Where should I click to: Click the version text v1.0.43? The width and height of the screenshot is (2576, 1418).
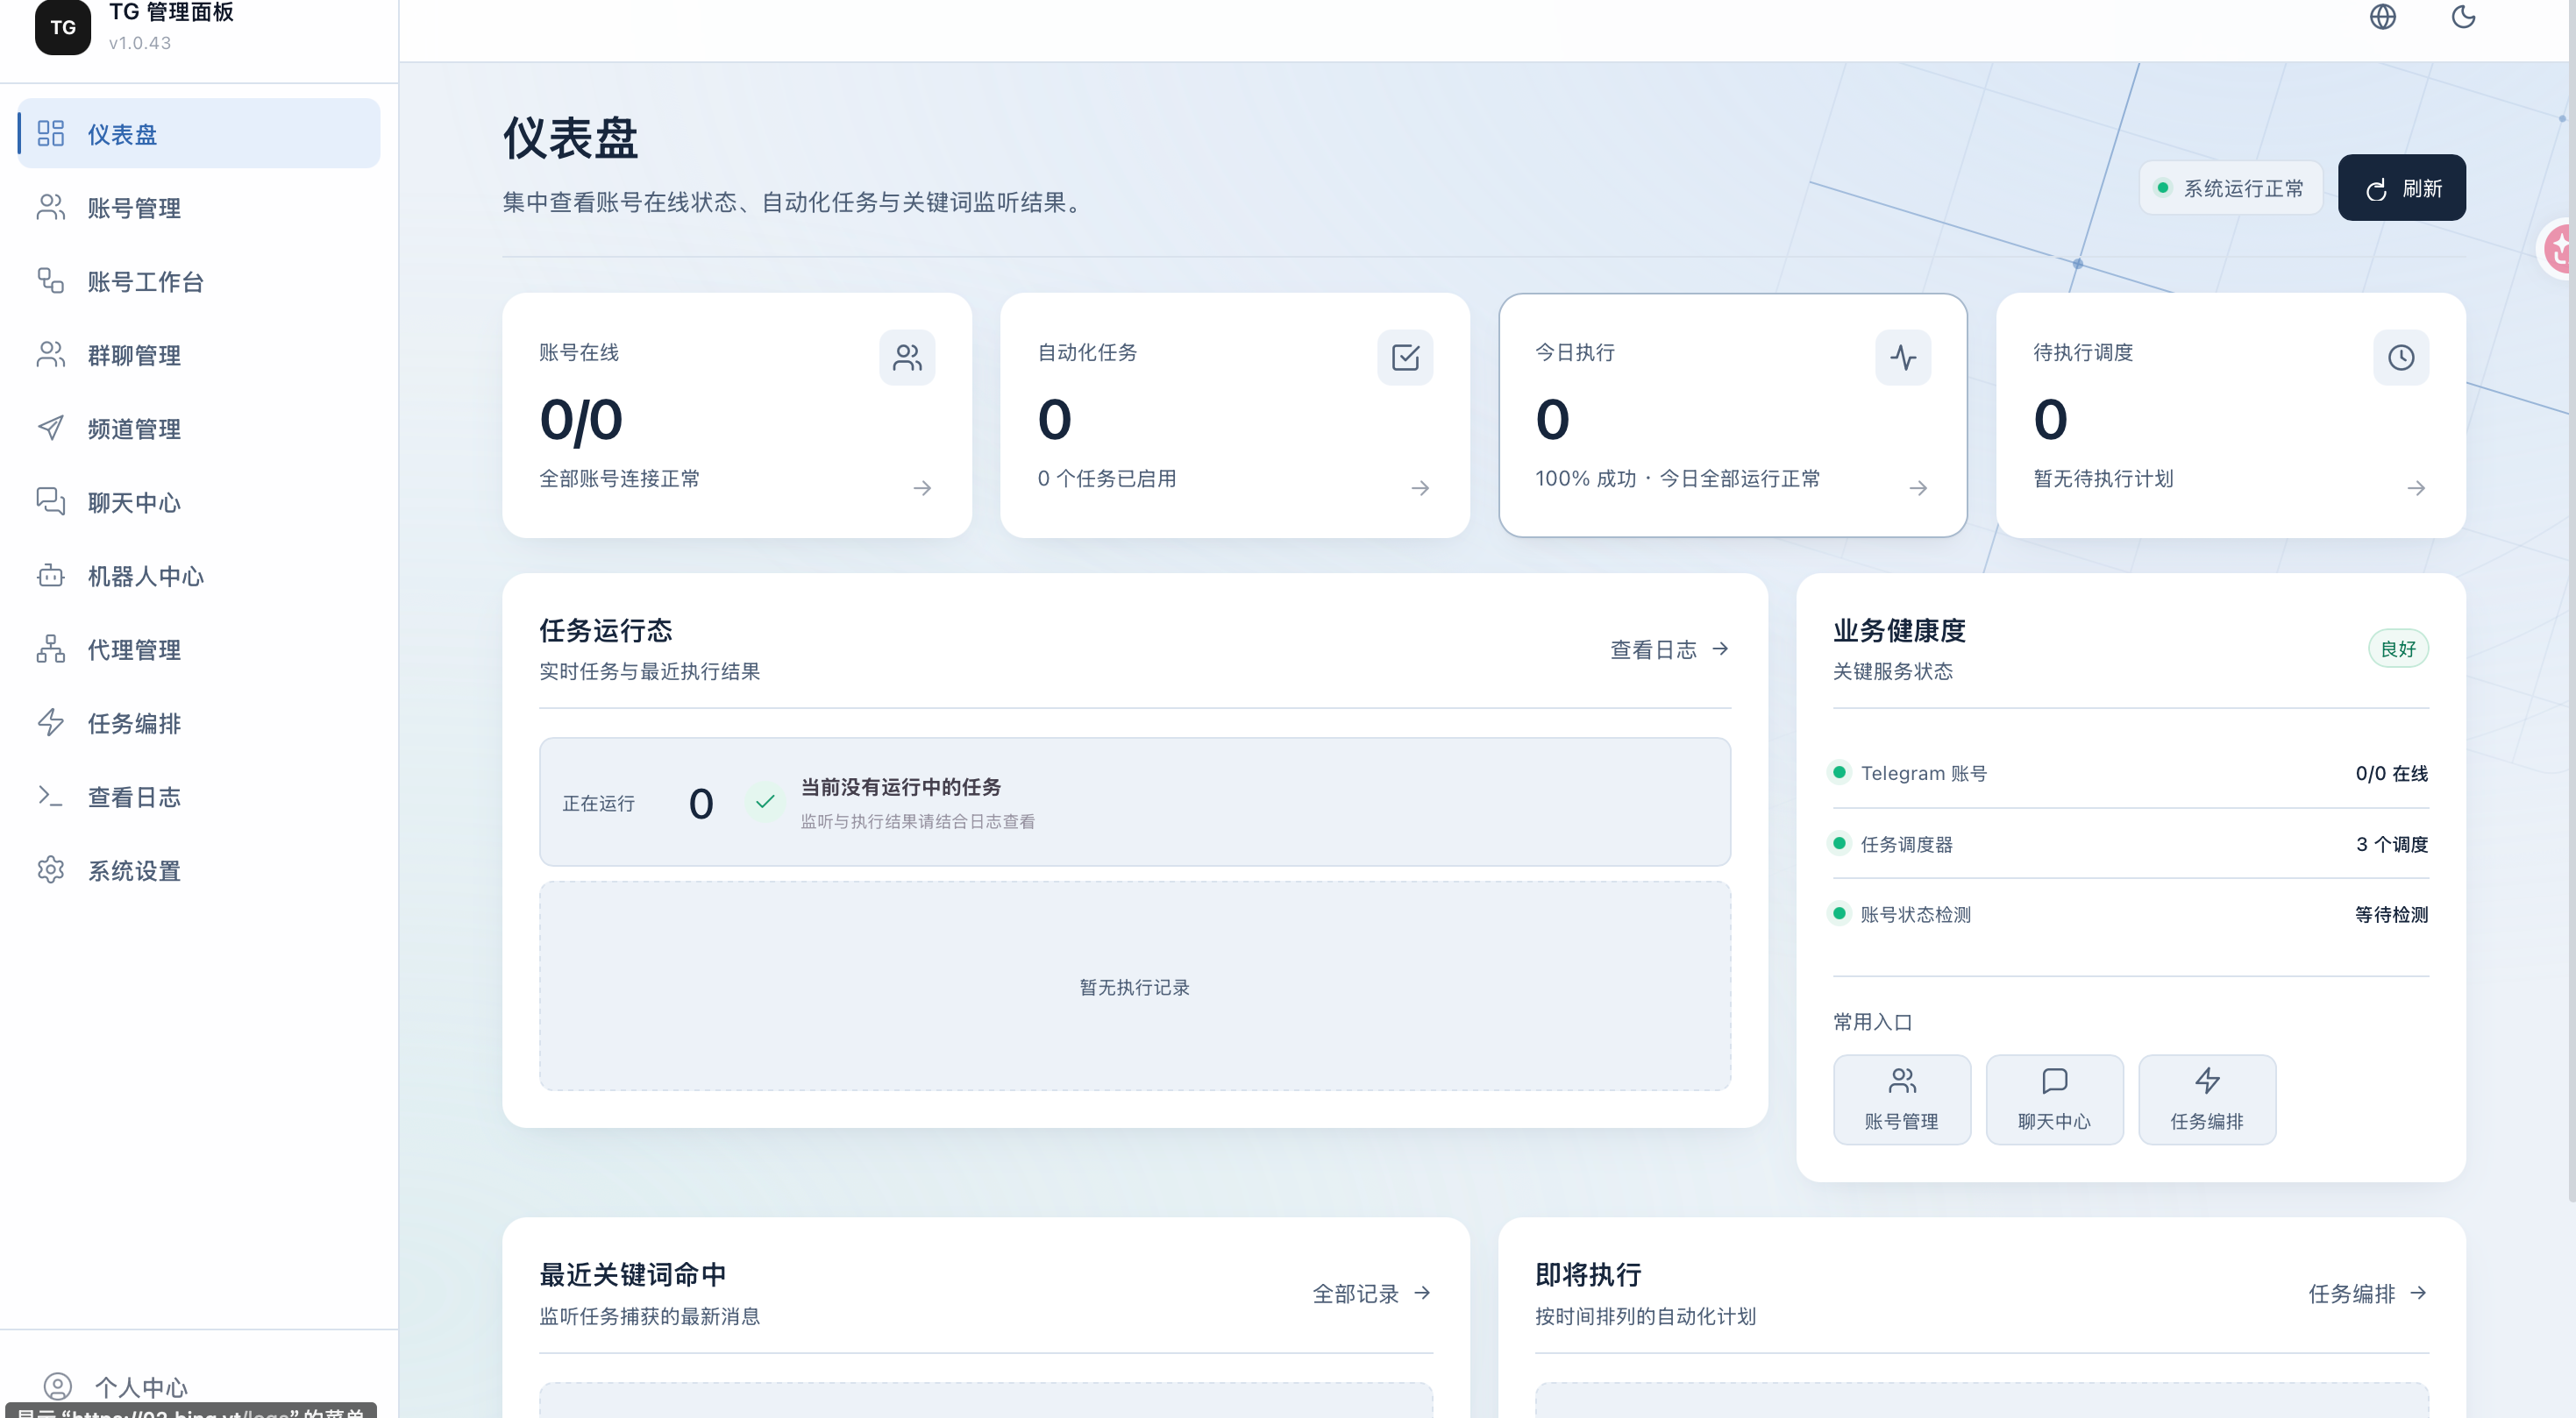(140, 43)
